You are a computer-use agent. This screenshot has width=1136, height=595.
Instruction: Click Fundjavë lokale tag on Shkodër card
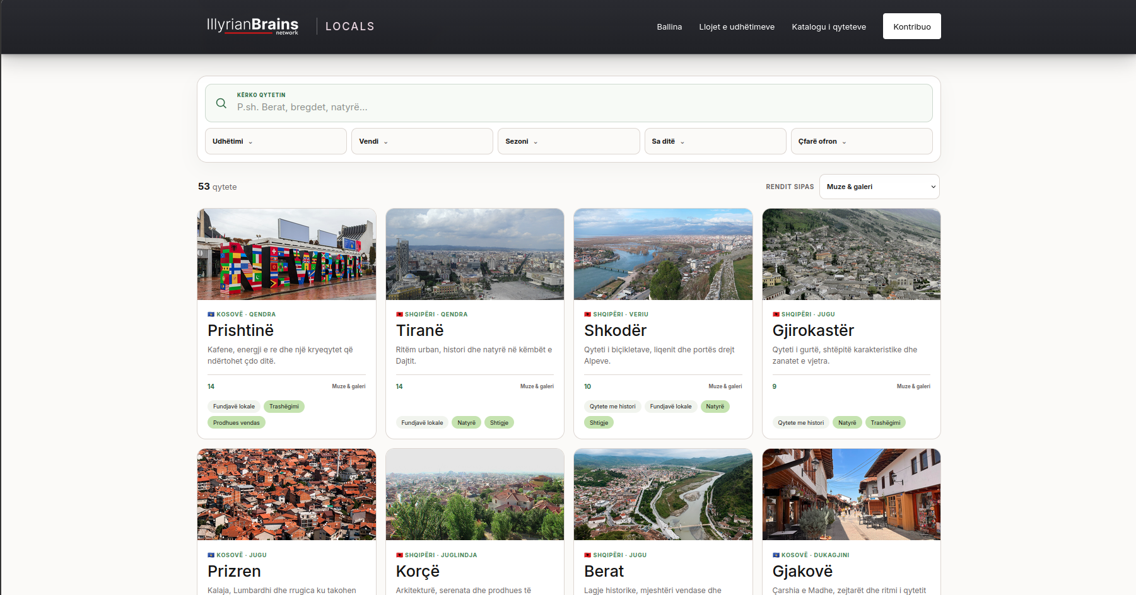pyautogui.click(x=671, y=407)
